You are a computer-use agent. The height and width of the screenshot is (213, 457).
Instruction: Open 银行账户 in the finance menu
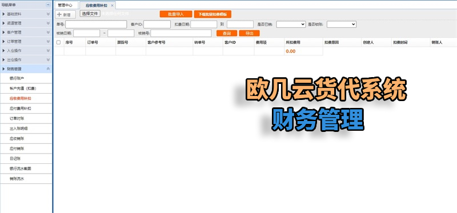coord(26,78)
